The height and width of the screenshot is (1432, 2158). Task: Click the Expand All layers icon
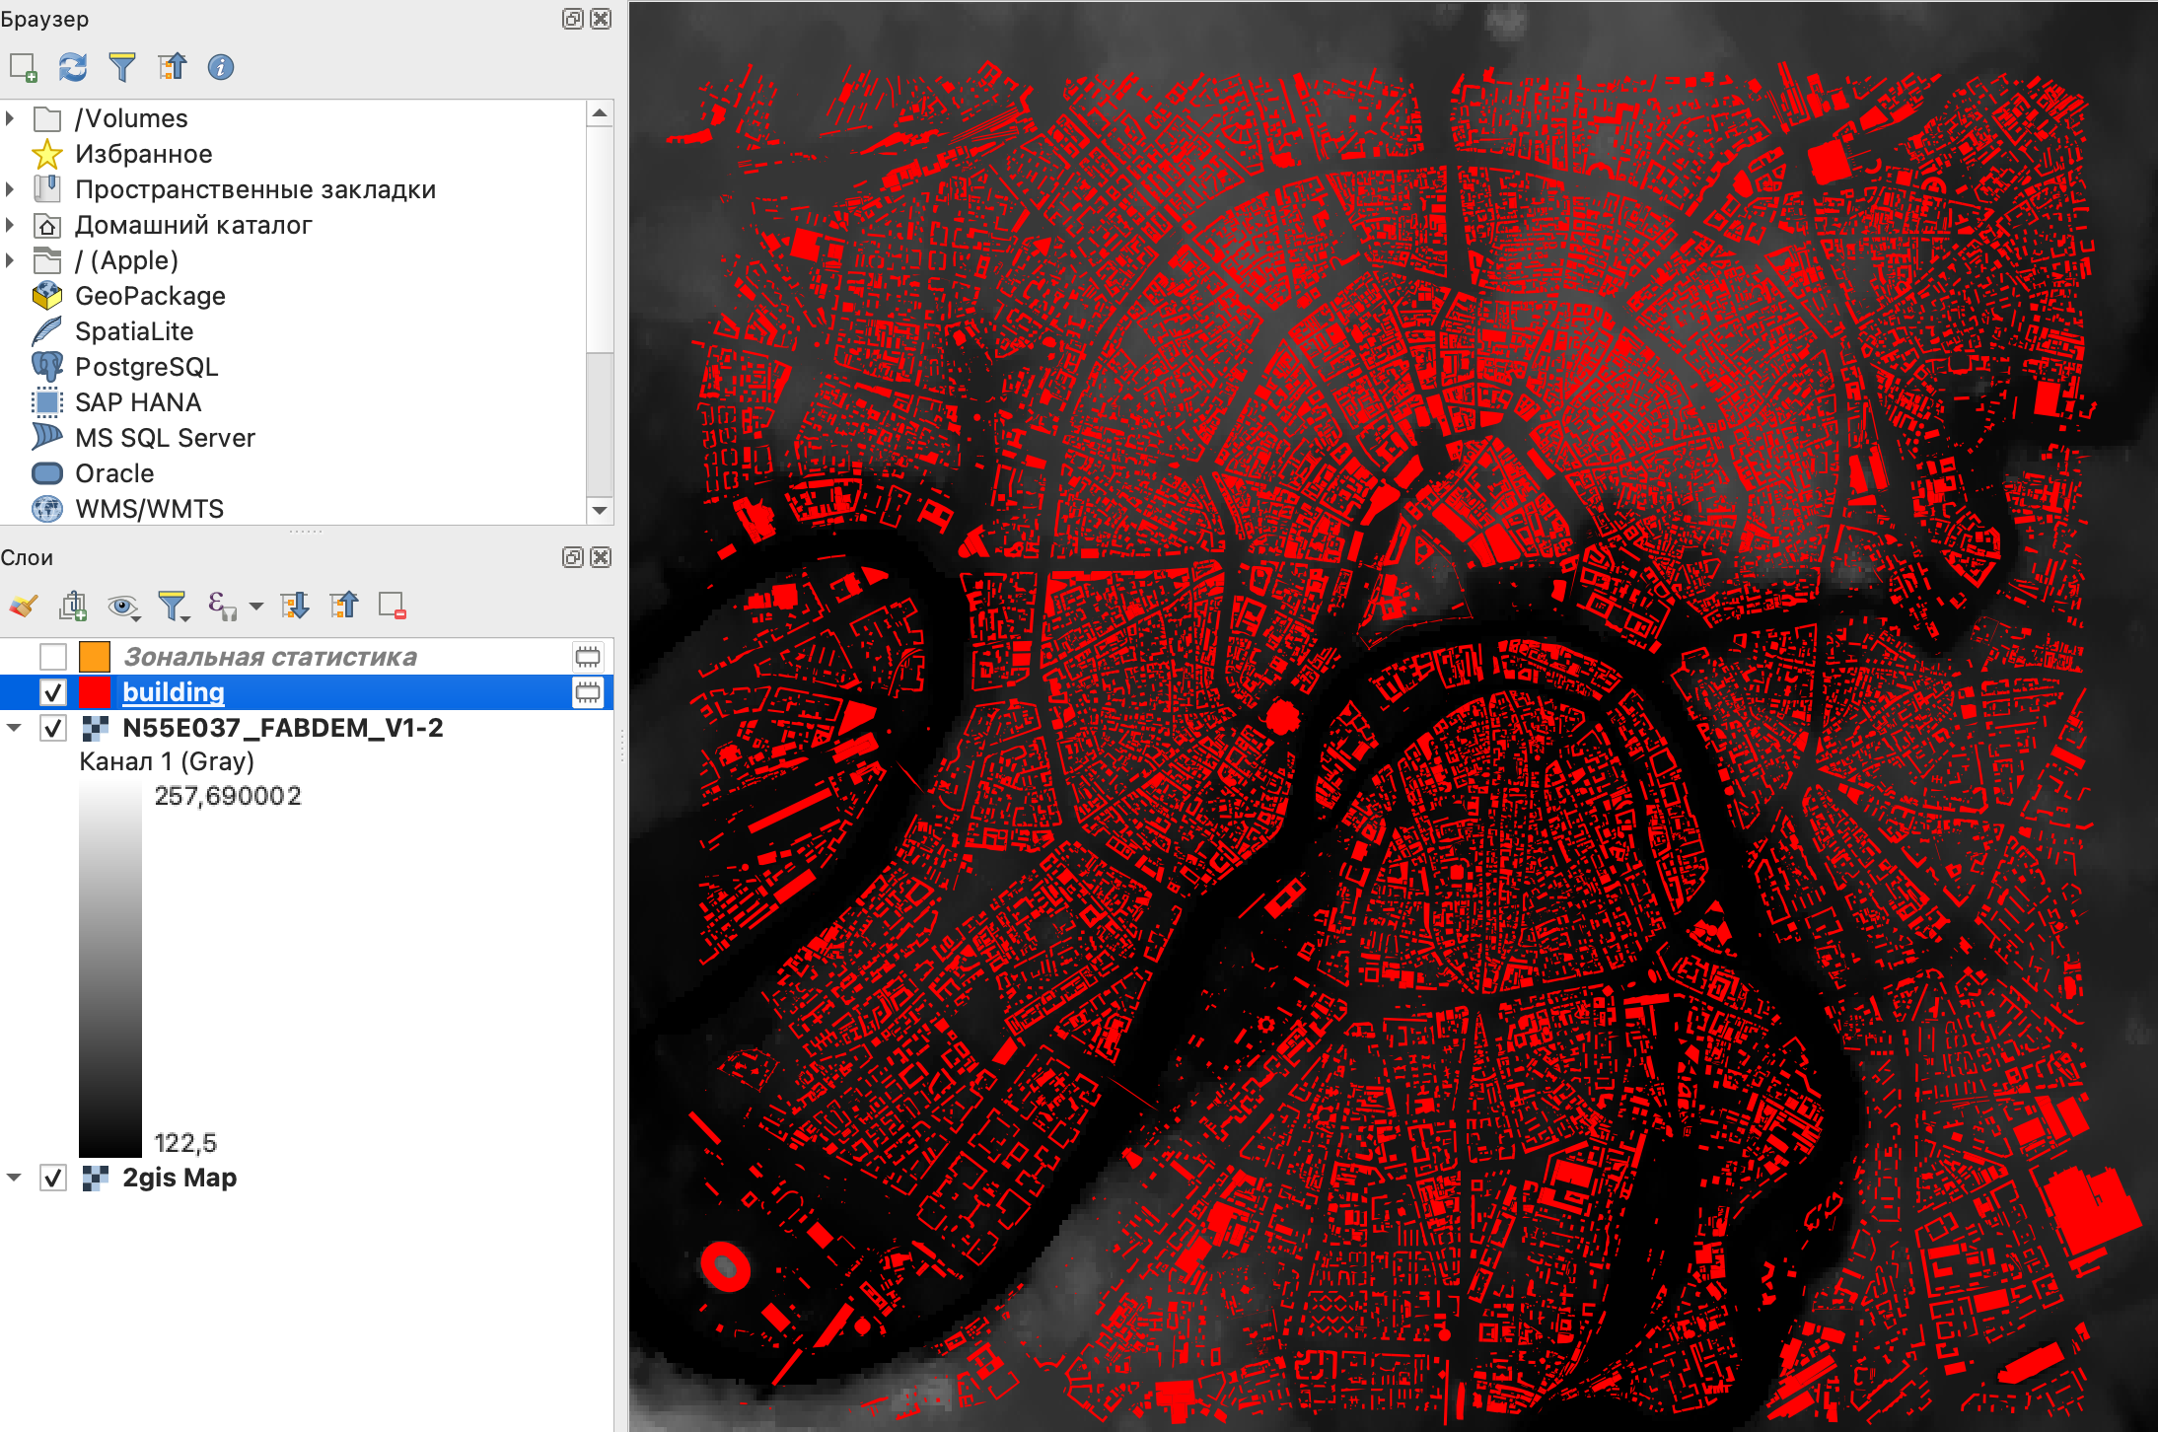tap(294, 606)
